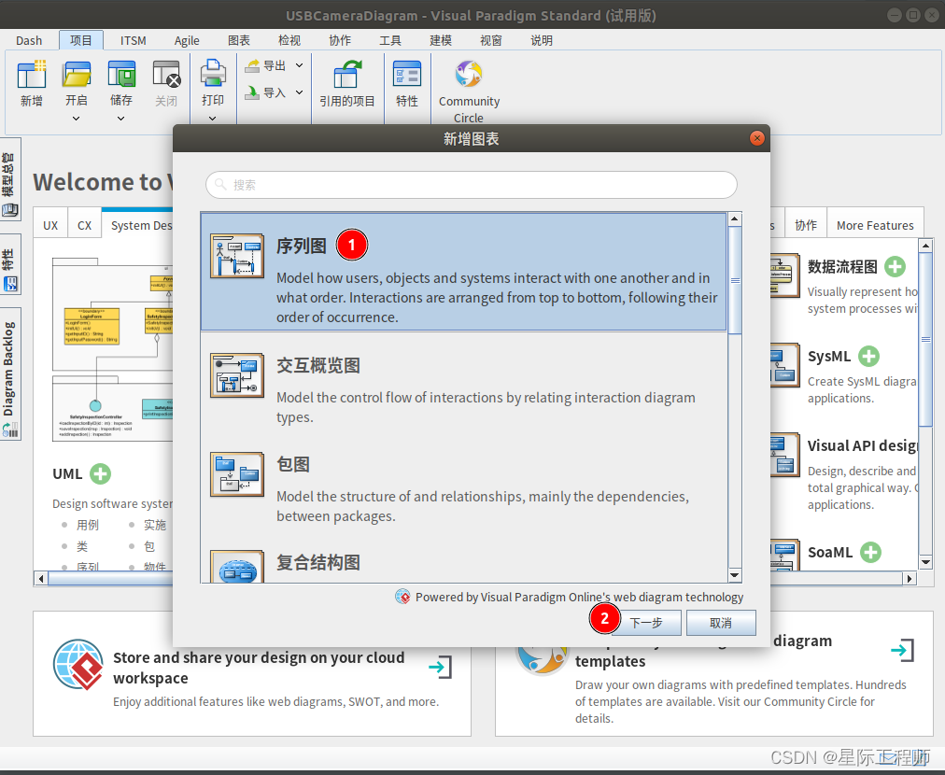The width and height of the screenshot is (945, 775).
Task: Open the 工具 menu
Action: (390, 40)
